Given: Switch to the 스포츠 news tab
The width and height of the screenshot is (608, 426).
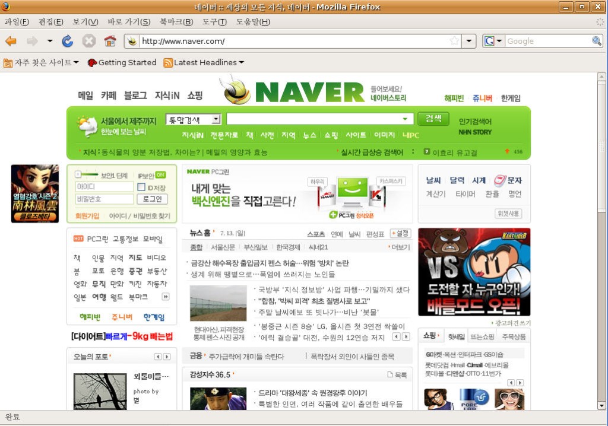Looking at the screenshot, I should coord(316,234).
